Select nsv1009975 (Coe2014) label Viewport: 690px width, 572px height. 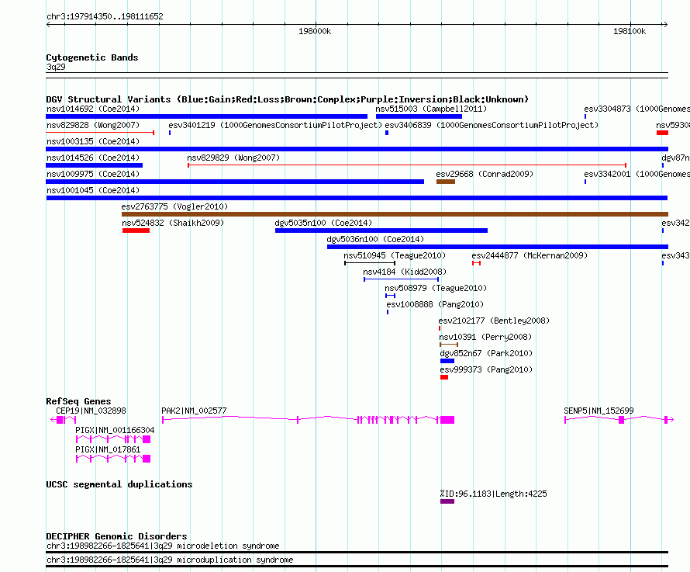click(93, 174)
